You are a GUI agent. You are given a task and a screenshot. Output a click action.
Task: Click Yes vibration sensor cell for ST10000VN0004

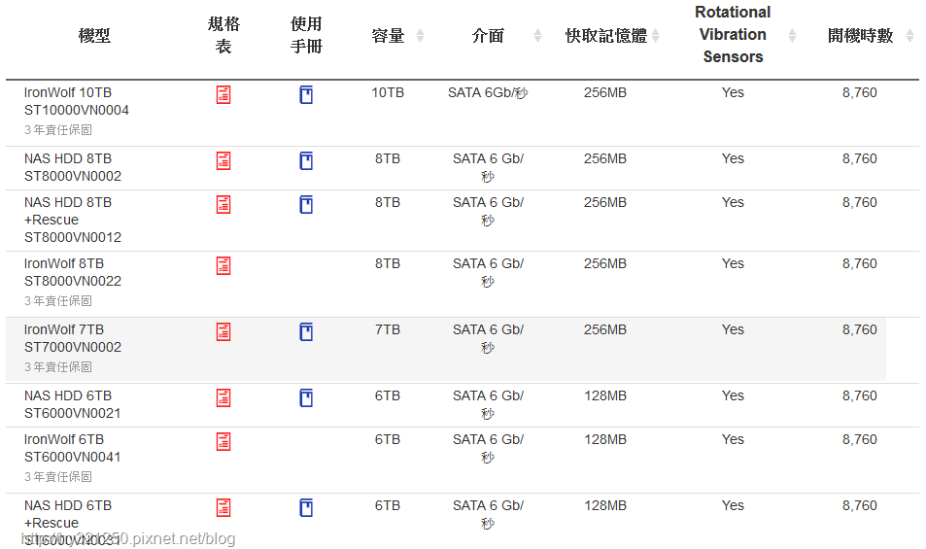(733, 92)
